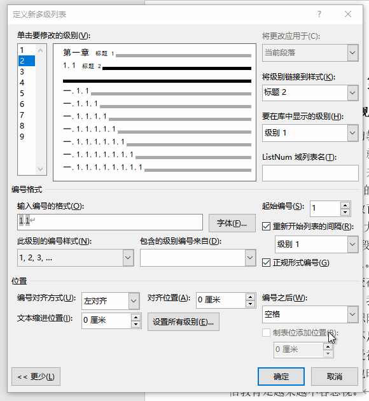Click down arrow of level list scrollbar

tap(40, 169)
